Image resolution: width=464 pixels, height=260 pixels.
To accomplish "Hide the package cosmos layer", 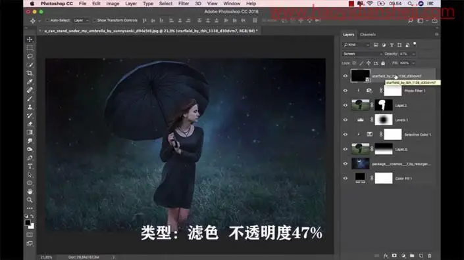I will click(x=346, y=163).
